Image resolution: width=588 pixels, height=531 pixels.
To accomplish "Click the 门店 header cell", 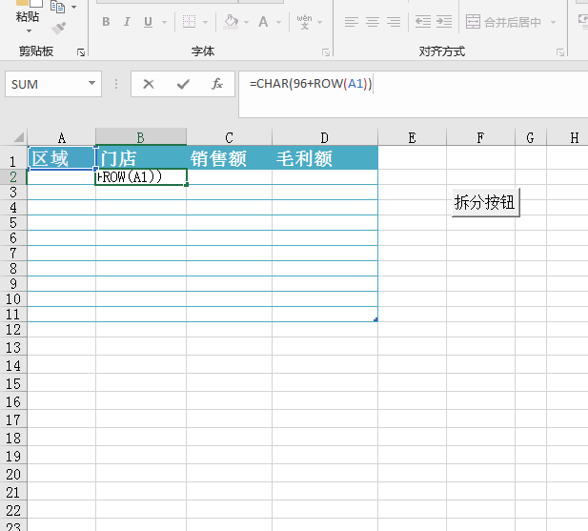I will [x=141, y=158].
